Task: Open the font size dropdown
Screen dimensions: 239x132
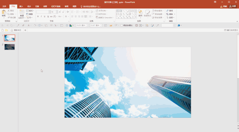Action: (x=57, y=12)
